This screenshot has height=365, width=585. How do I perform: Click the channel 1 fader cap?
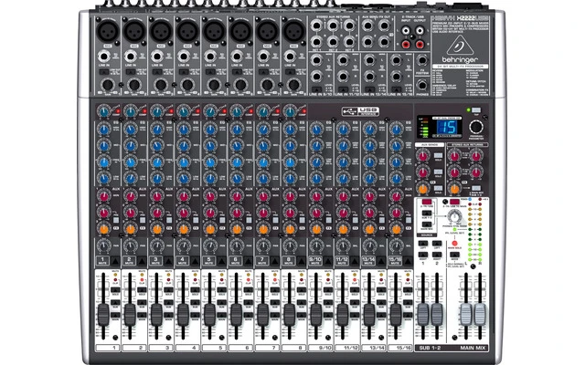(x=103, y=315)
